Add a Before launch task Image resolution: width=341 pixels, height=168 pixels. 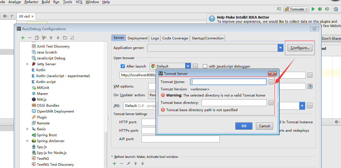[x=114, y=163]
